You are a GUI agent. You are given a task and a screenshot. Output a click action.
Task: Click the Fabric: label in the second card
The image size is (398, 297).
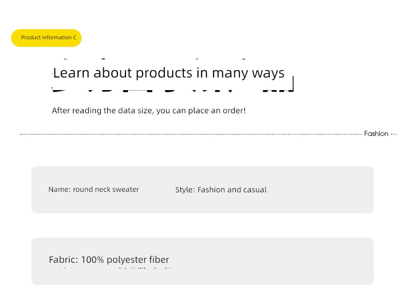[63, 260]
